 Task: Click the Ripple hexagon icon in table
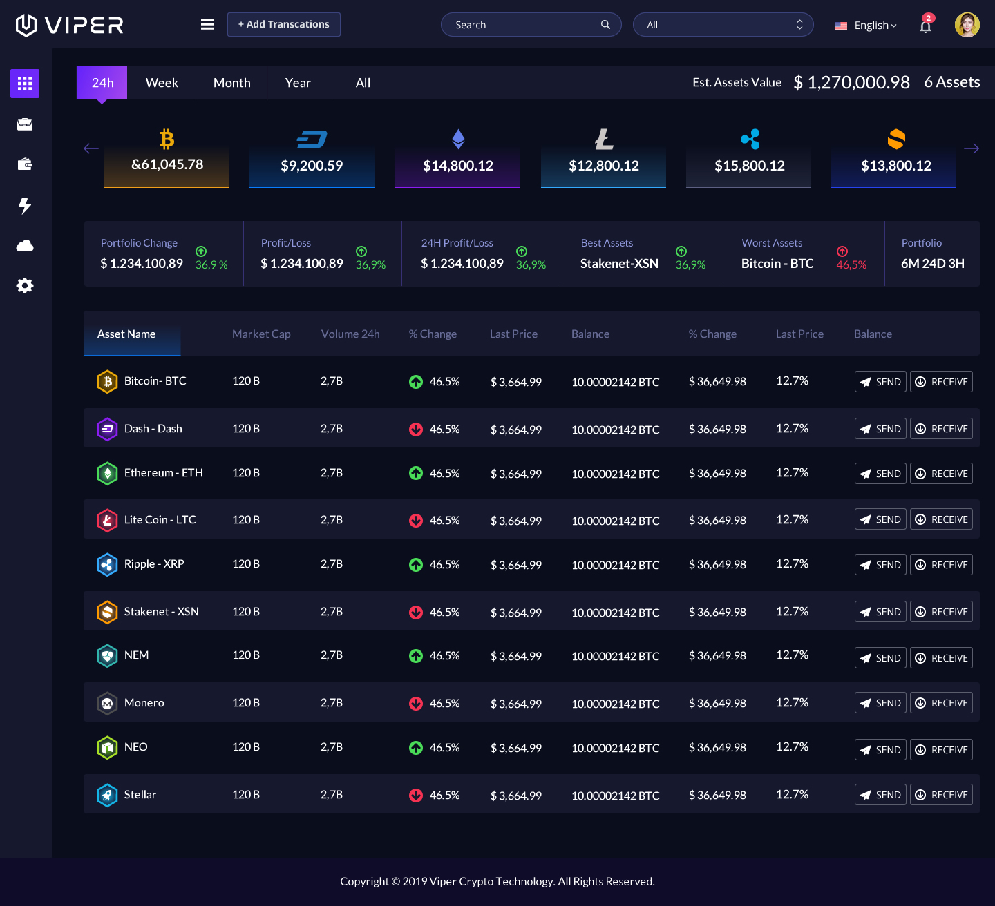107,564
